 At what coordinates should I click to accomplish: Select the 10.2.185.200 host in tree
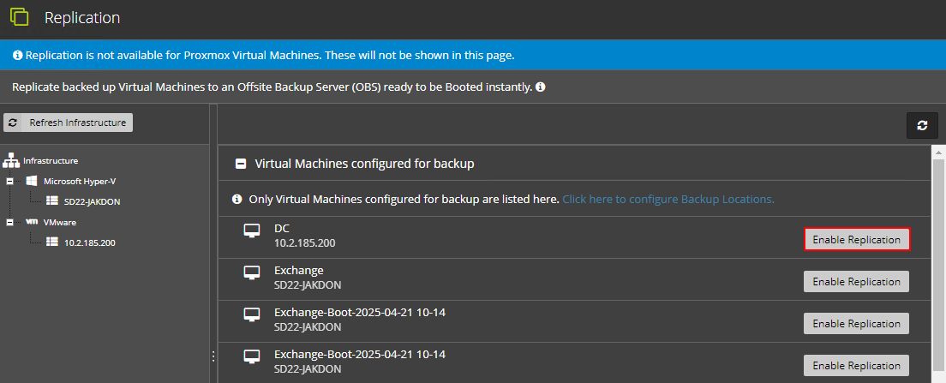[89, 243]
